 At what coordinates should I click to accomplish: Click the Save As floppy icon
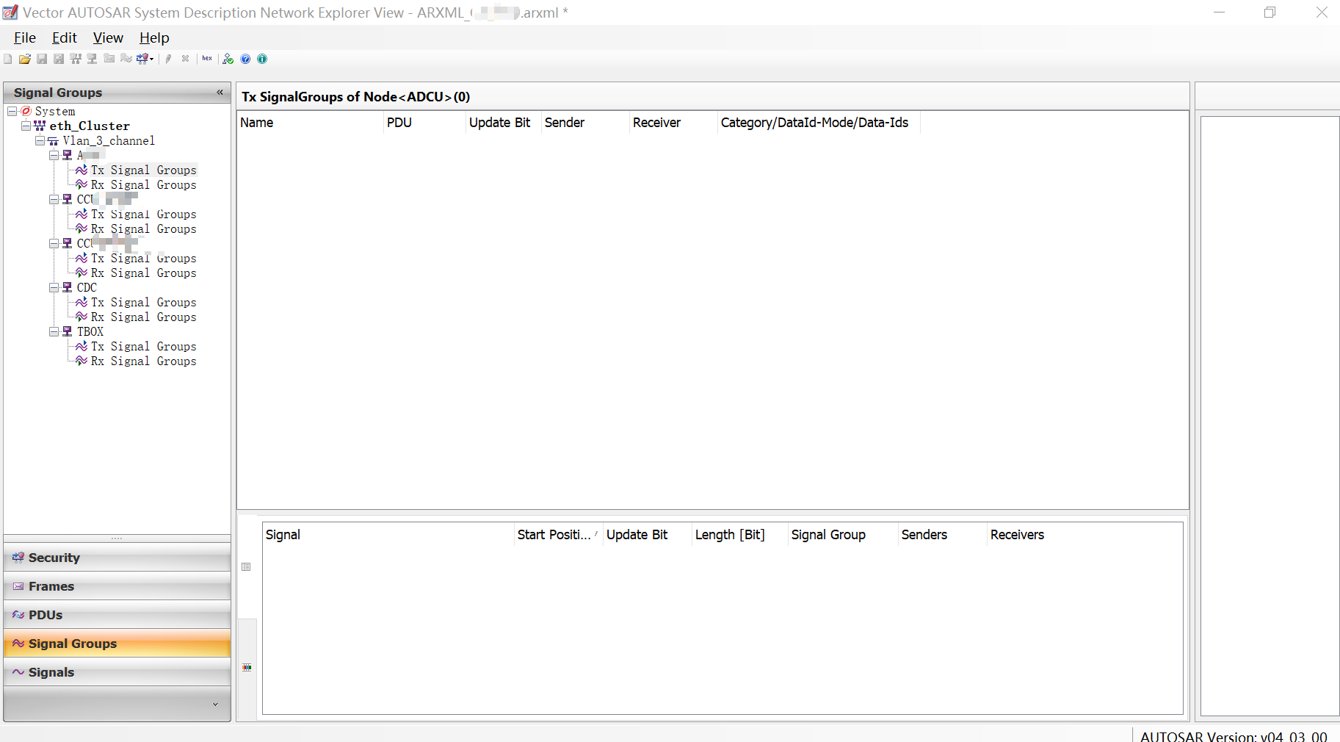(59, 59)
